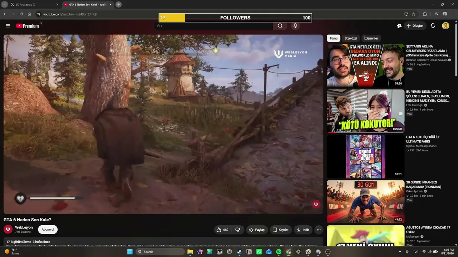Open YouTube notifications bell
The height and width of the screenshot is (257, 458).
433,26
